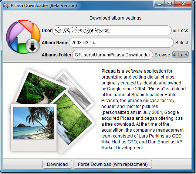Viewport: 196px width, 174px height.
Task: Click the Picasa Downloader logo icon
Action: coord(23,37)
